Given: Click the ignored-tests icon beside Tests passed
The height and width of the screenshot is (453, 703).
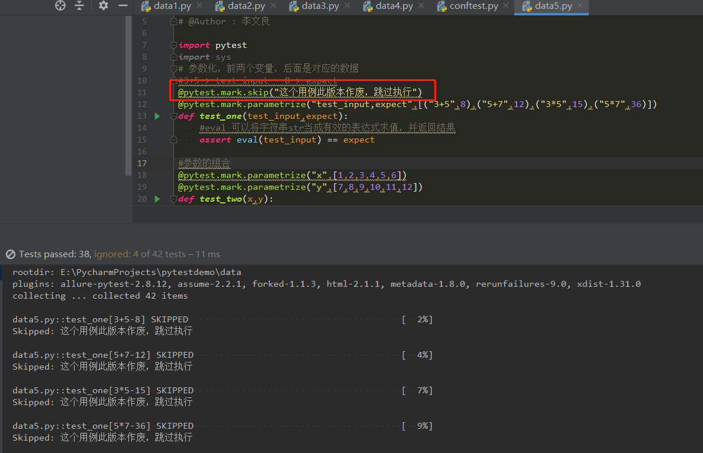Looking at the screenshot, I should click(12, 254).
